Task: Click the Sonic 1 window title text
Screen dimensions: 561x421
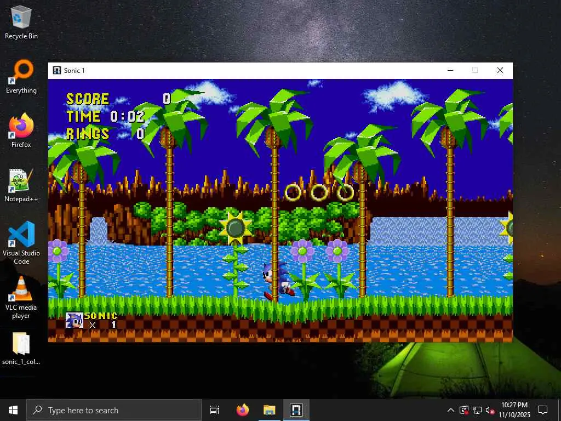Action: [x=75, y=71]
